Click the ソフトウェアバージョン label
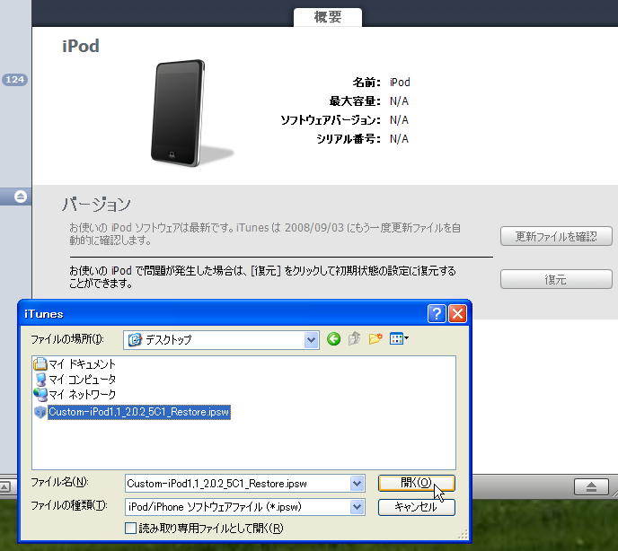Viewport: 618px width, 551px height. 331,119
